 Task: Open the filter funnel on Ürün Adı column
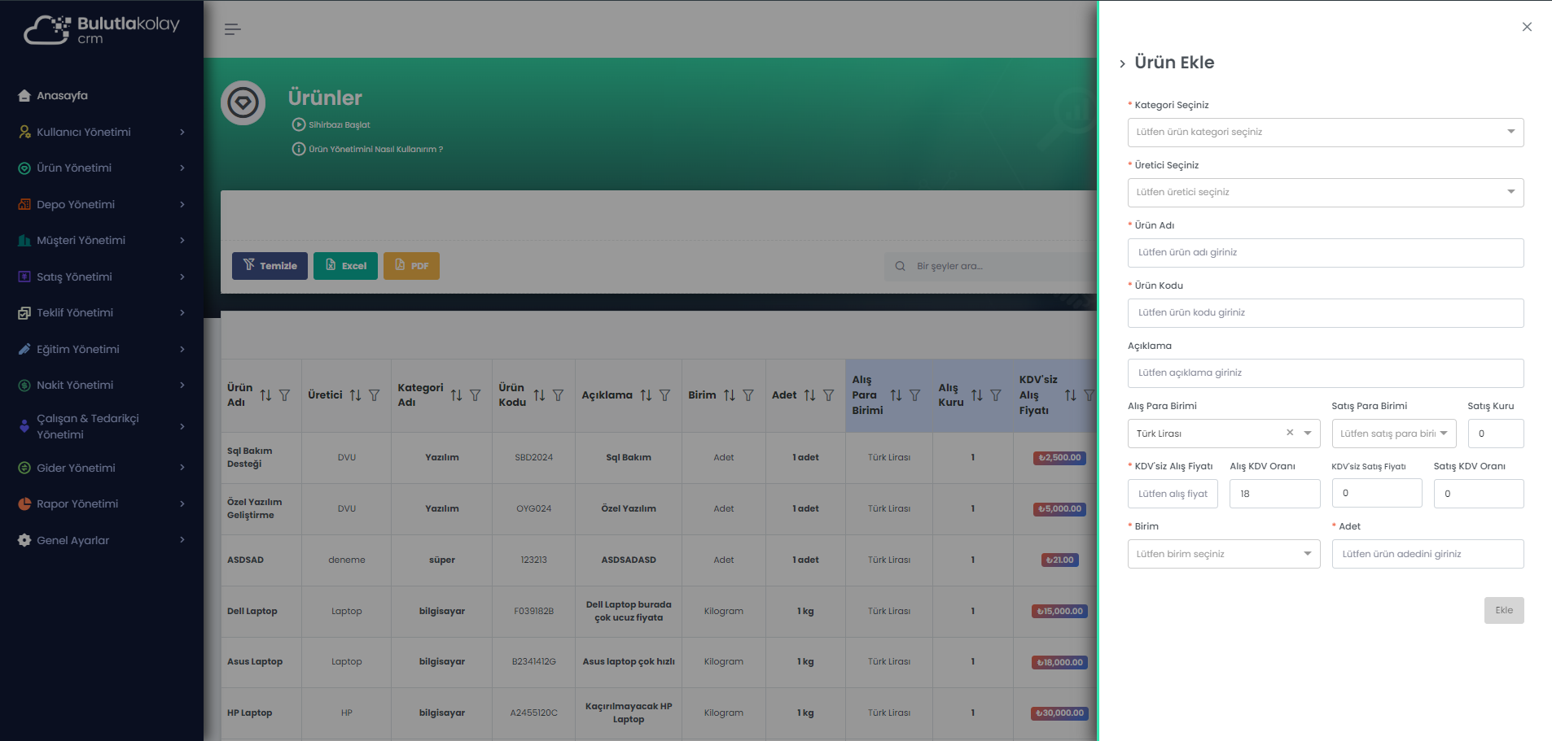(x=283, y=395)
